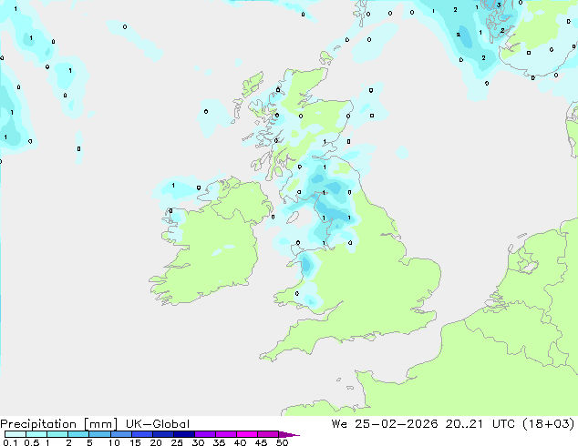Select the legend swatch between 5 and 10
The image size is (578, 446).
point(99,434)
